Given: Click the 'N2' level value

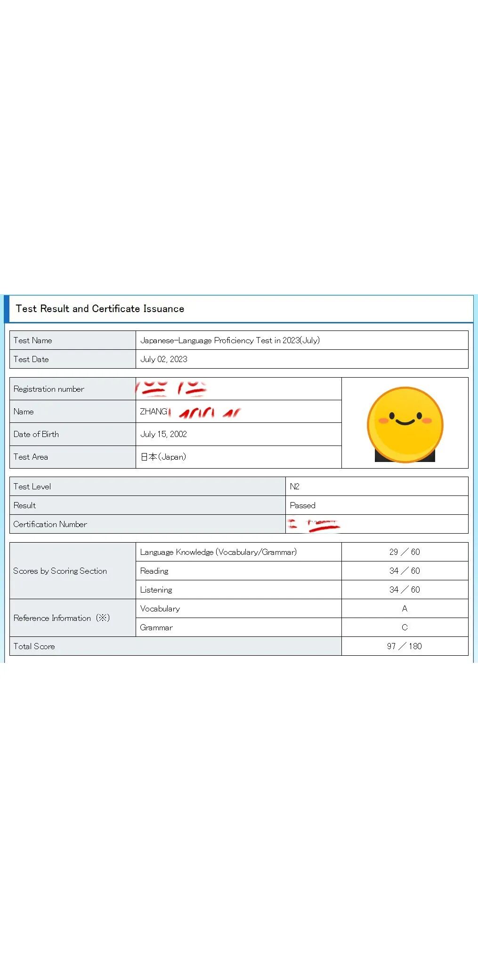Looking at the screenshot, I should tap(295, 487).
